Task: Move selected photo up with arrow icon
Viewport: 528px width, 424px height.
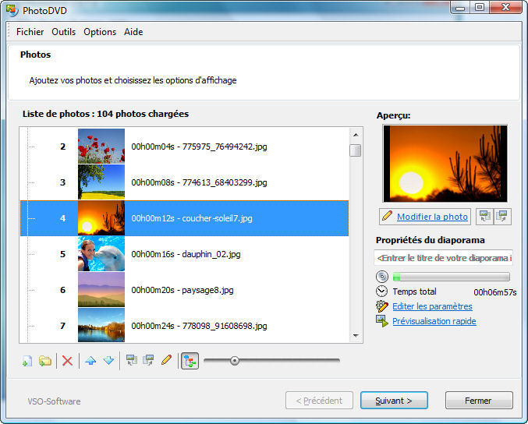Action: (x=90, y=361)
